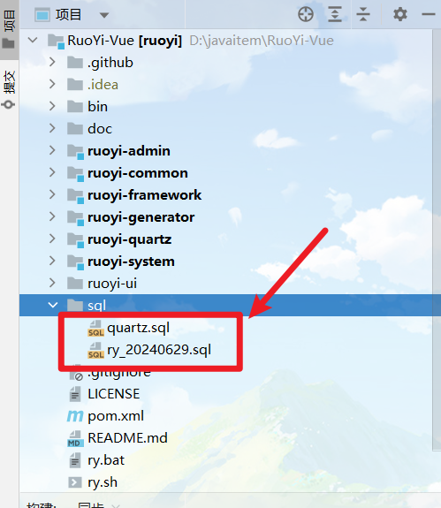Collapse the sql folder arrow
The width and height of the screenshot is (441, 508).
pyautogui.click(x=52, y=305)
